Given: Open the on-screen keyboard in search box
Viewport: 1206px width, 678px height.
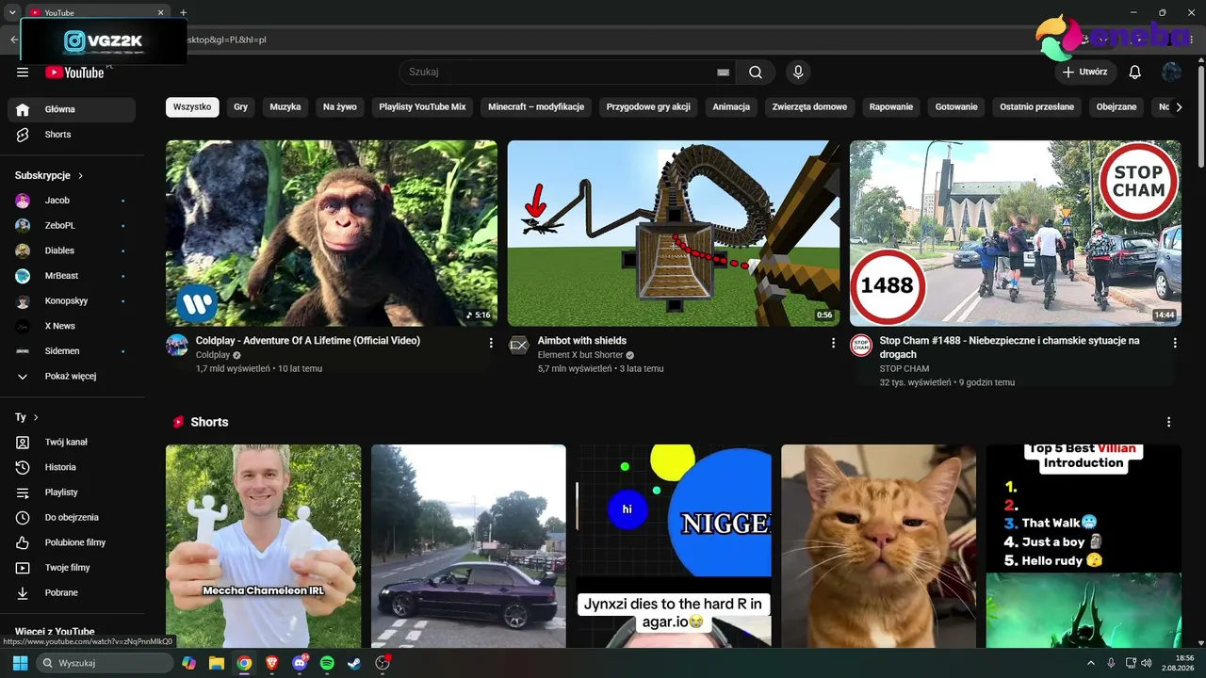Looking at the screenshot, I should (x=723, y=73).
